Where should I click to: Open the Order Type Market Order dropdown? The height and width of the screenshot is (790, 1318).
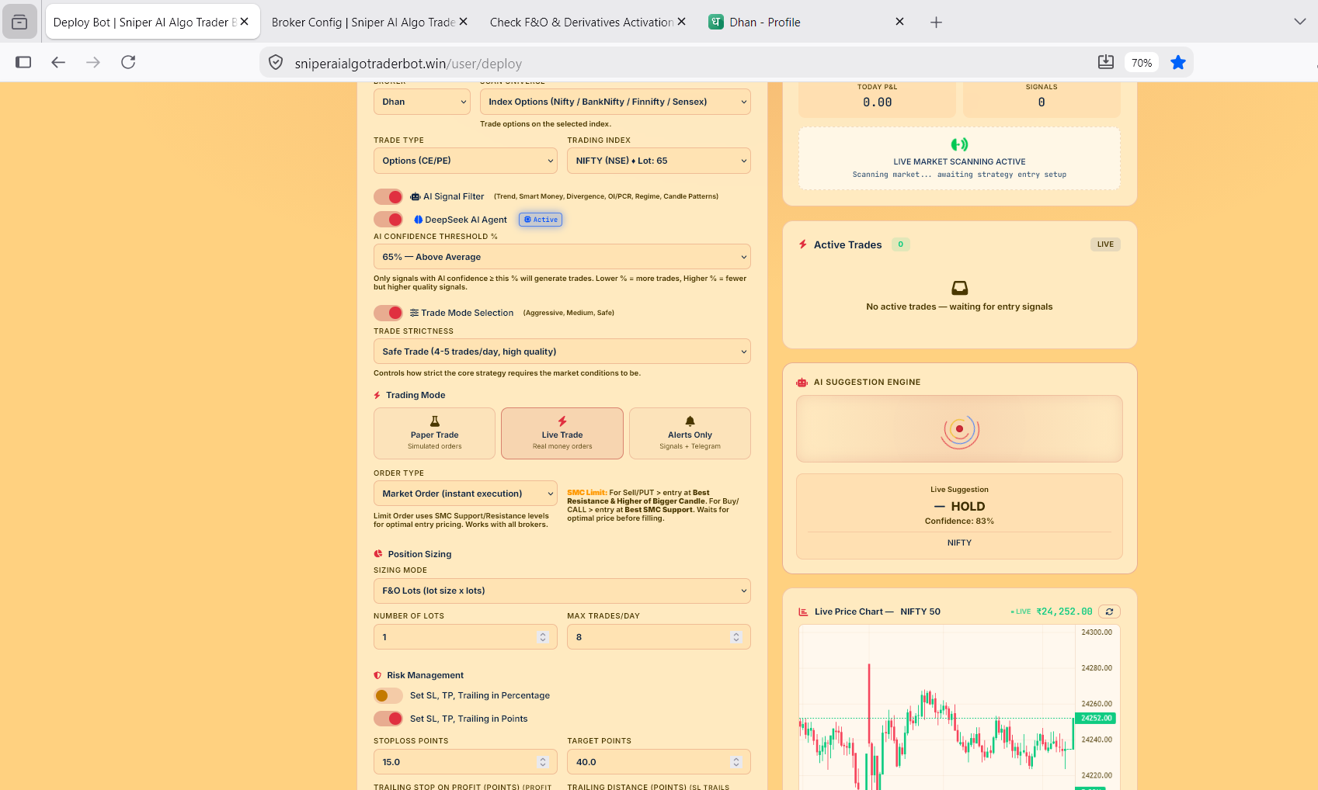pyautogui.click(x=465, y=494)
